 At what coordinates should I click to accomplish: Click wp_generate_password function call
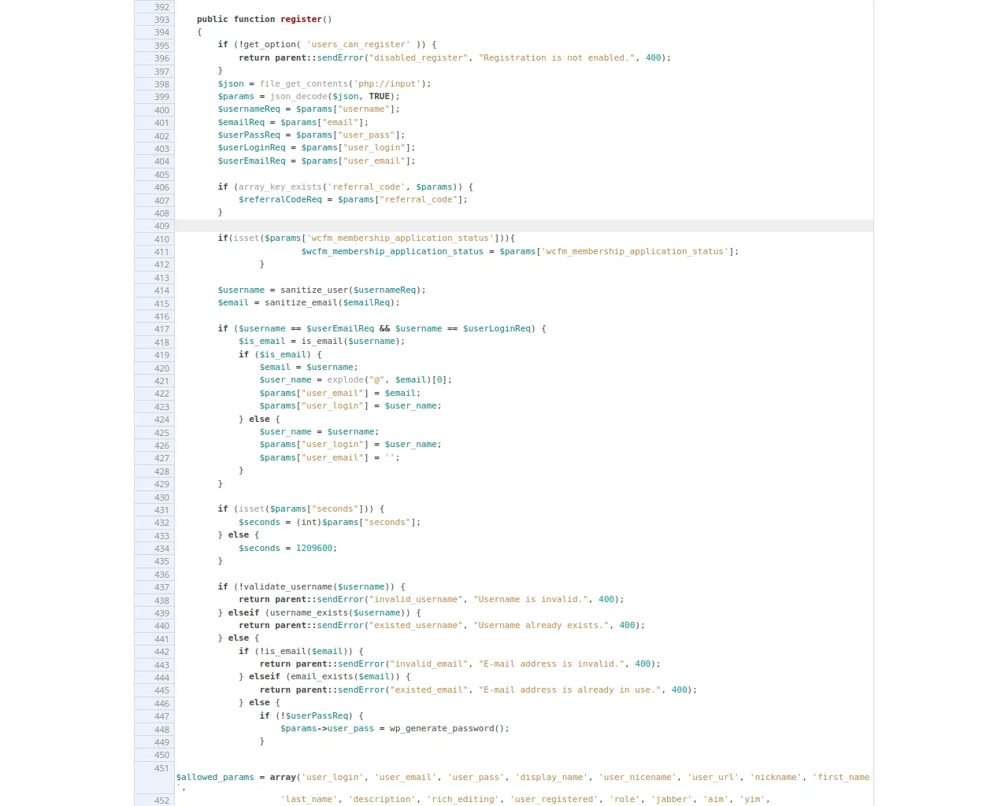442,728
